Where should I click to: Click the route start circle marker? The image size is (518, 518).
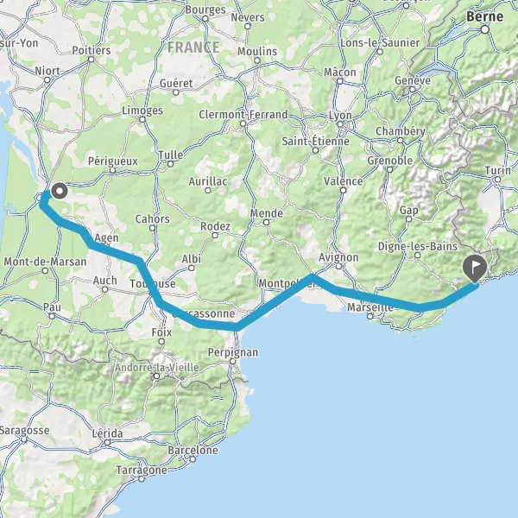coord(60,191)
